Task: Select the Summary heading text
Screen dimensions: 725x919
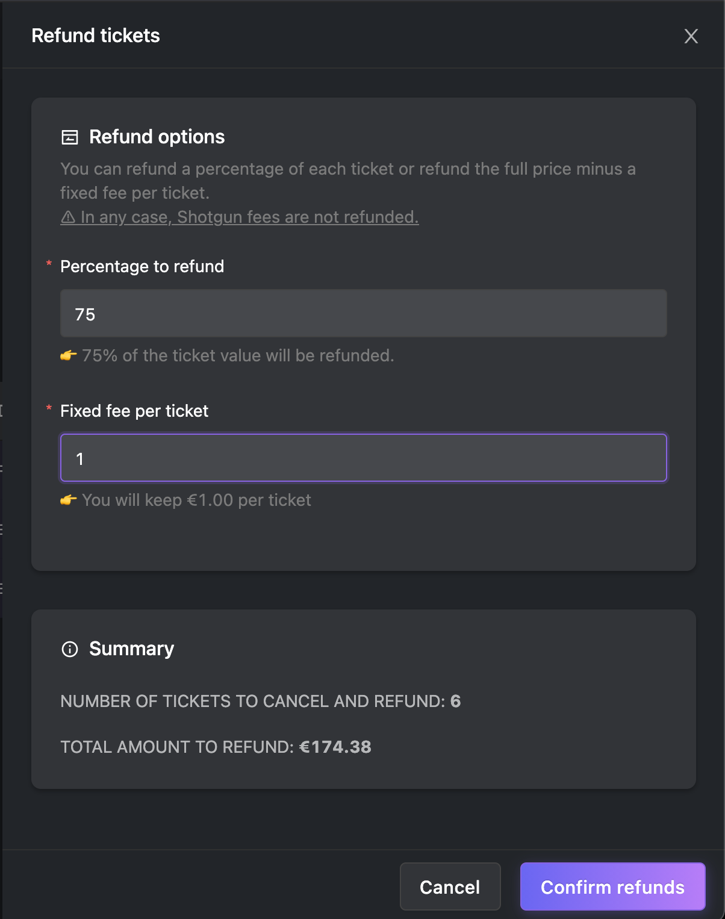Action: pyautogui.click(x=132, y=649)
